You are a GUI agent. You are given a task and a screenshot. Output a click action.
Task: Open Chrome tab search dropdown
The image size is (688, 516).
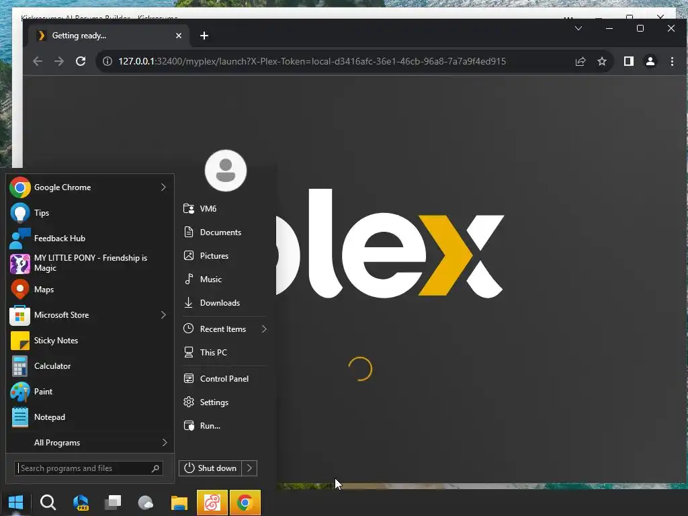pyautogui.click(x=578, y=28)
